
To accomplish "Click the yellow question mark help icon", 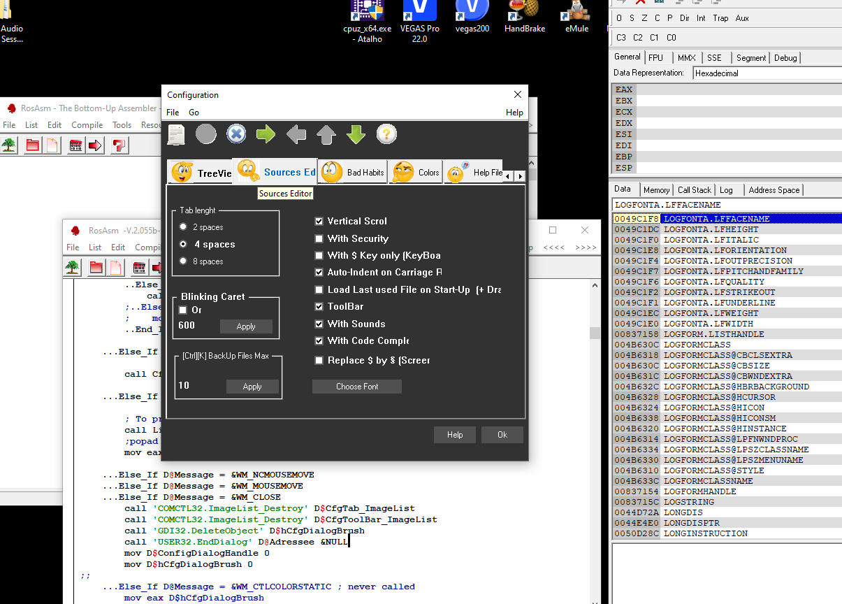I will [x=386, y=134].
